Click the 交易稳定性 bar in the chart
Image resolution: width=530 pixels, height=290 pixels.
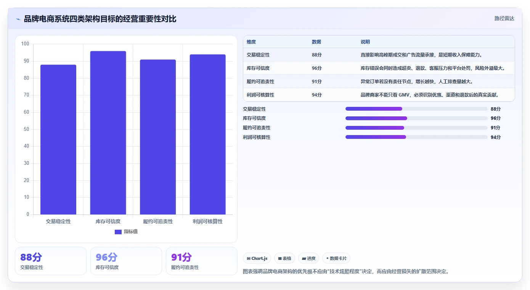click(58, 140)
